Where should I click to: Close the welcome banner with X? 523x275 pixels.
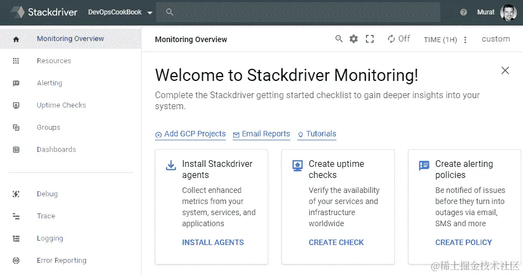[x=505, y=70]
